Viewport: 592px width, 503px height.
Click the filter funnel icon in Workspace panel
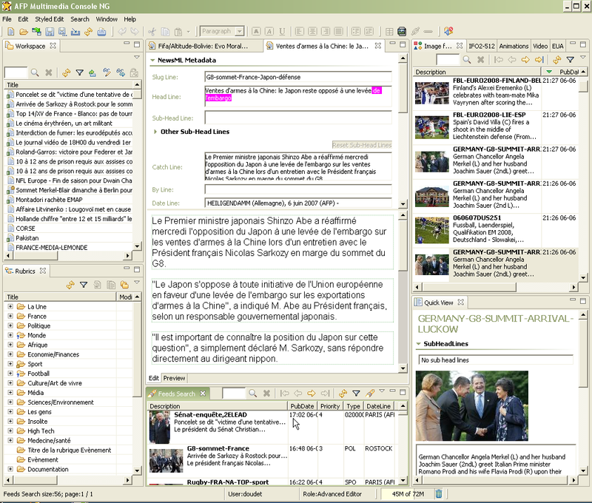pyautogui.click(x=79, y=72)
